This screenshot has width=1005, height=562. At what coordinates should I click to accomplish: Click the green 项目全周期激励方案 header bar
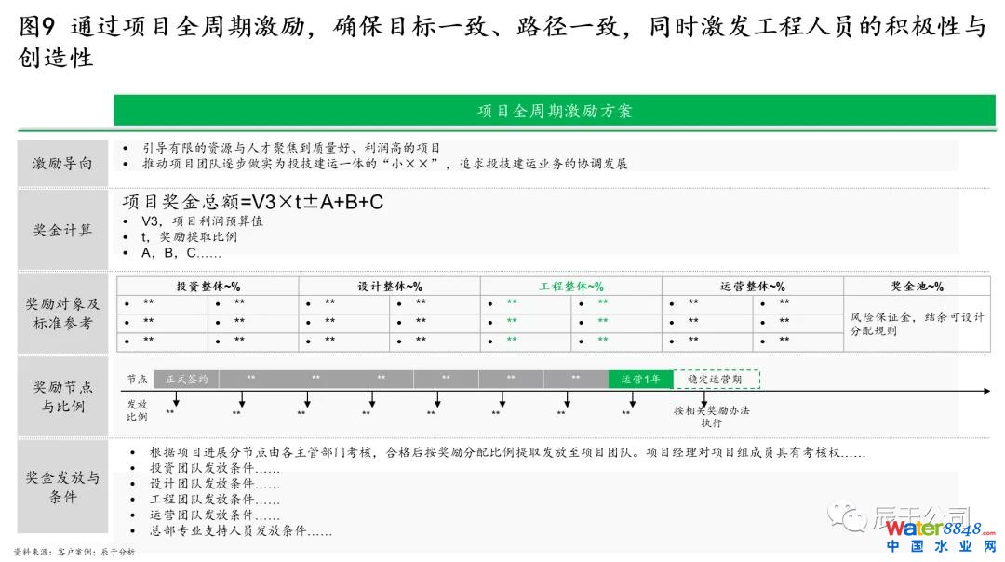(x=554, y=111)
